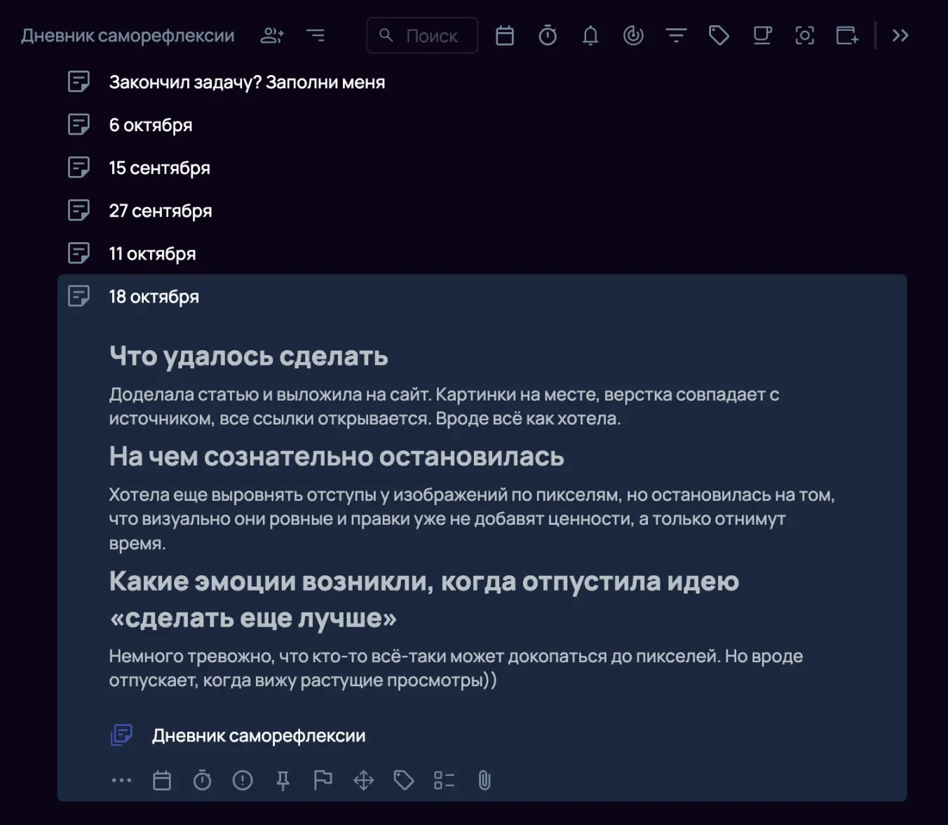Open notifications via the bell icon

pyautogui.click(x=590, y=35)
